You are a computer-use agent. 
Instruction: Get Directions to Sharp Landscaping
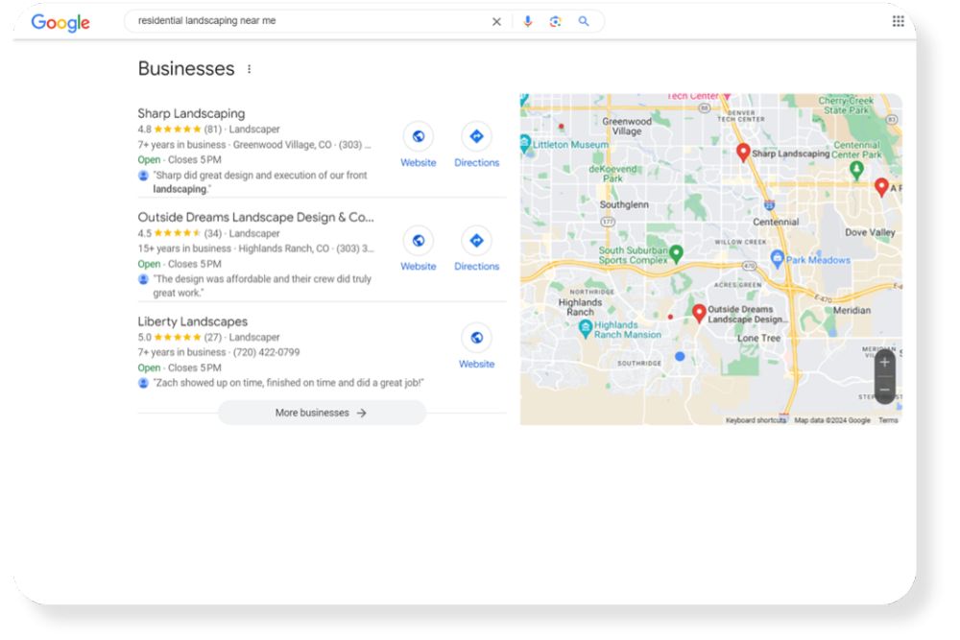pyautogui.click(x=476, y=136)
